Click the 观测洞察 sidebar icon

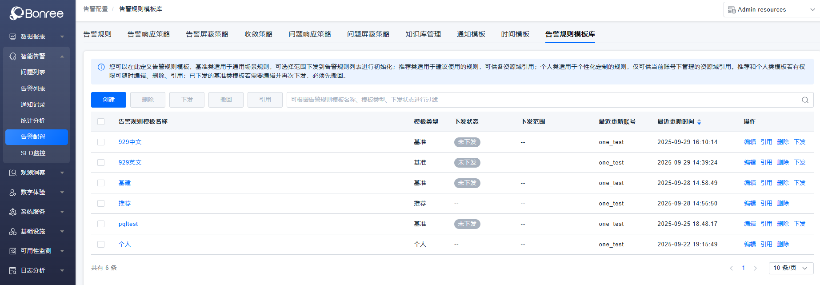(13, 173)
